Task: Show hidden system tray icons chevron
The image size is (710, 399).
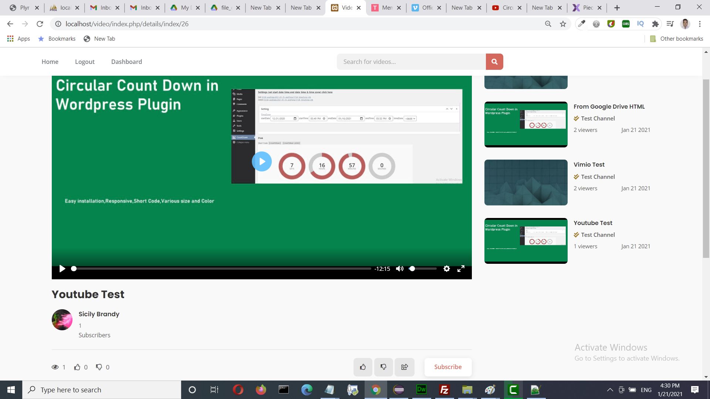Action: [x=610, y=390]
